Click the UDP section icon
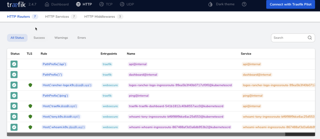 click(x=122, y=4)
